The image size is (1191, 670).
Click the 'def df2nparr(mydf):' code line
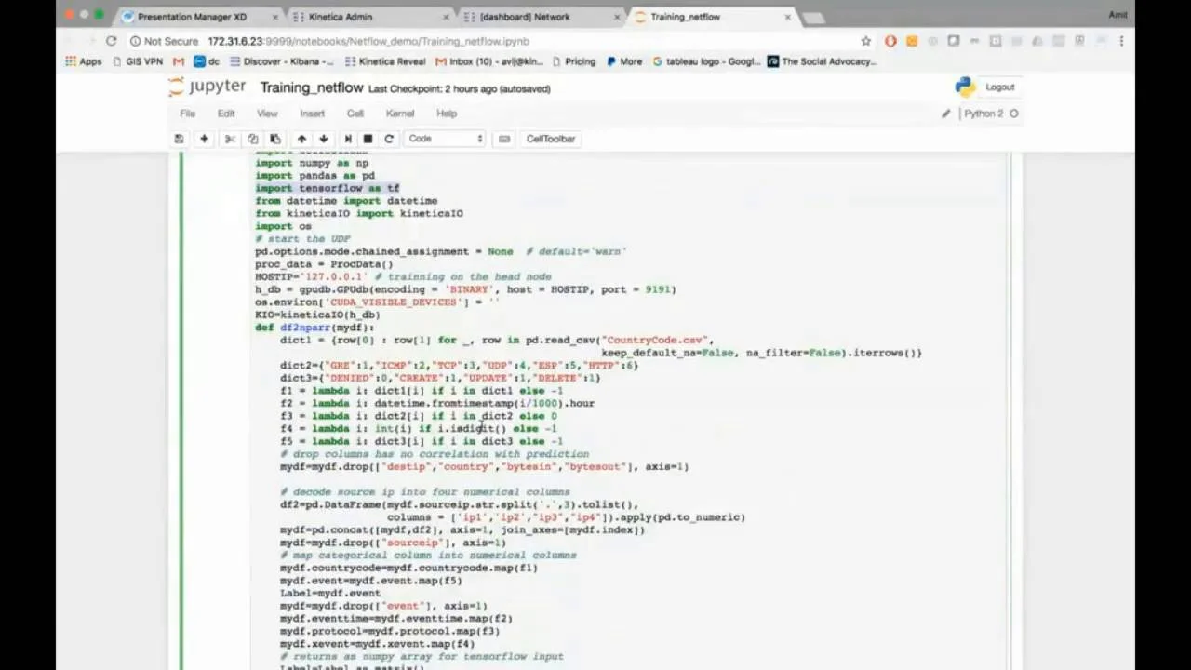coord(314,328)
